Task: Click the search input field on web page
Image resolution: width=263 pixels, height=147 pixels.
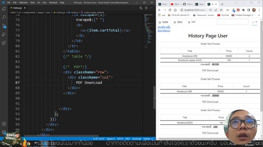Action: pos(233,22)
